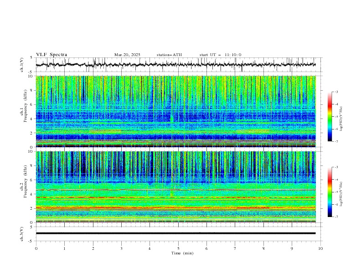
Task: Click inside the ch.1 spectrogram panel
Action: [x=175, y=111]
